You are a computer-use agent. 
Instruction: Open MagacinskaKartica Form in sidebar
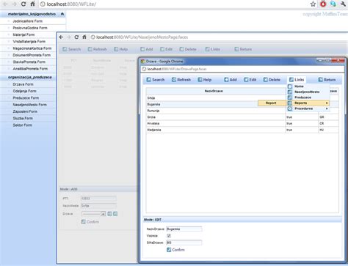pos(32,48)
